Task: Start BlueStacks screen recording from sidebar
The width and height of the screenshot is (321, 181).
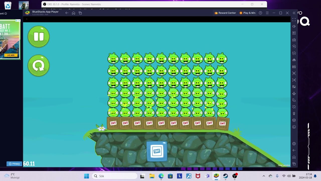Action: click(294, 80)
